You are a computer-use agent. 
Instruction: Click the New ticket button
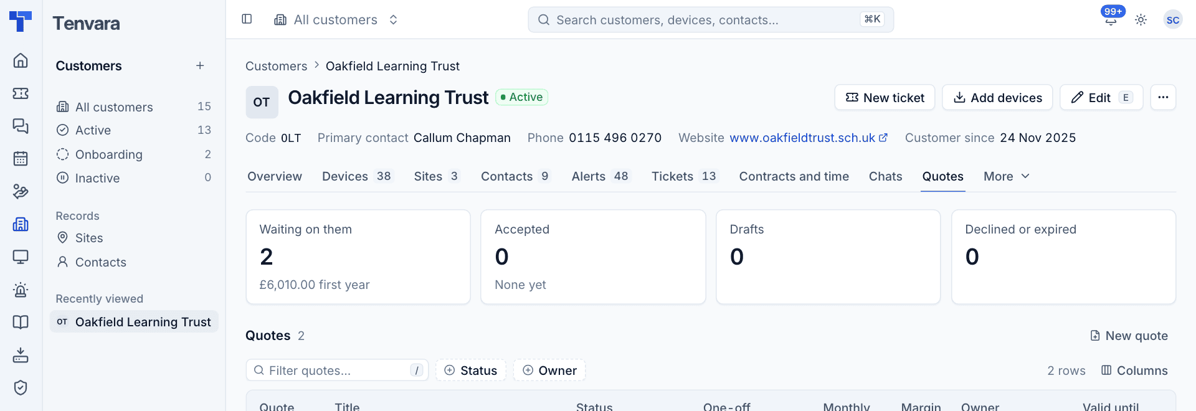885,98
